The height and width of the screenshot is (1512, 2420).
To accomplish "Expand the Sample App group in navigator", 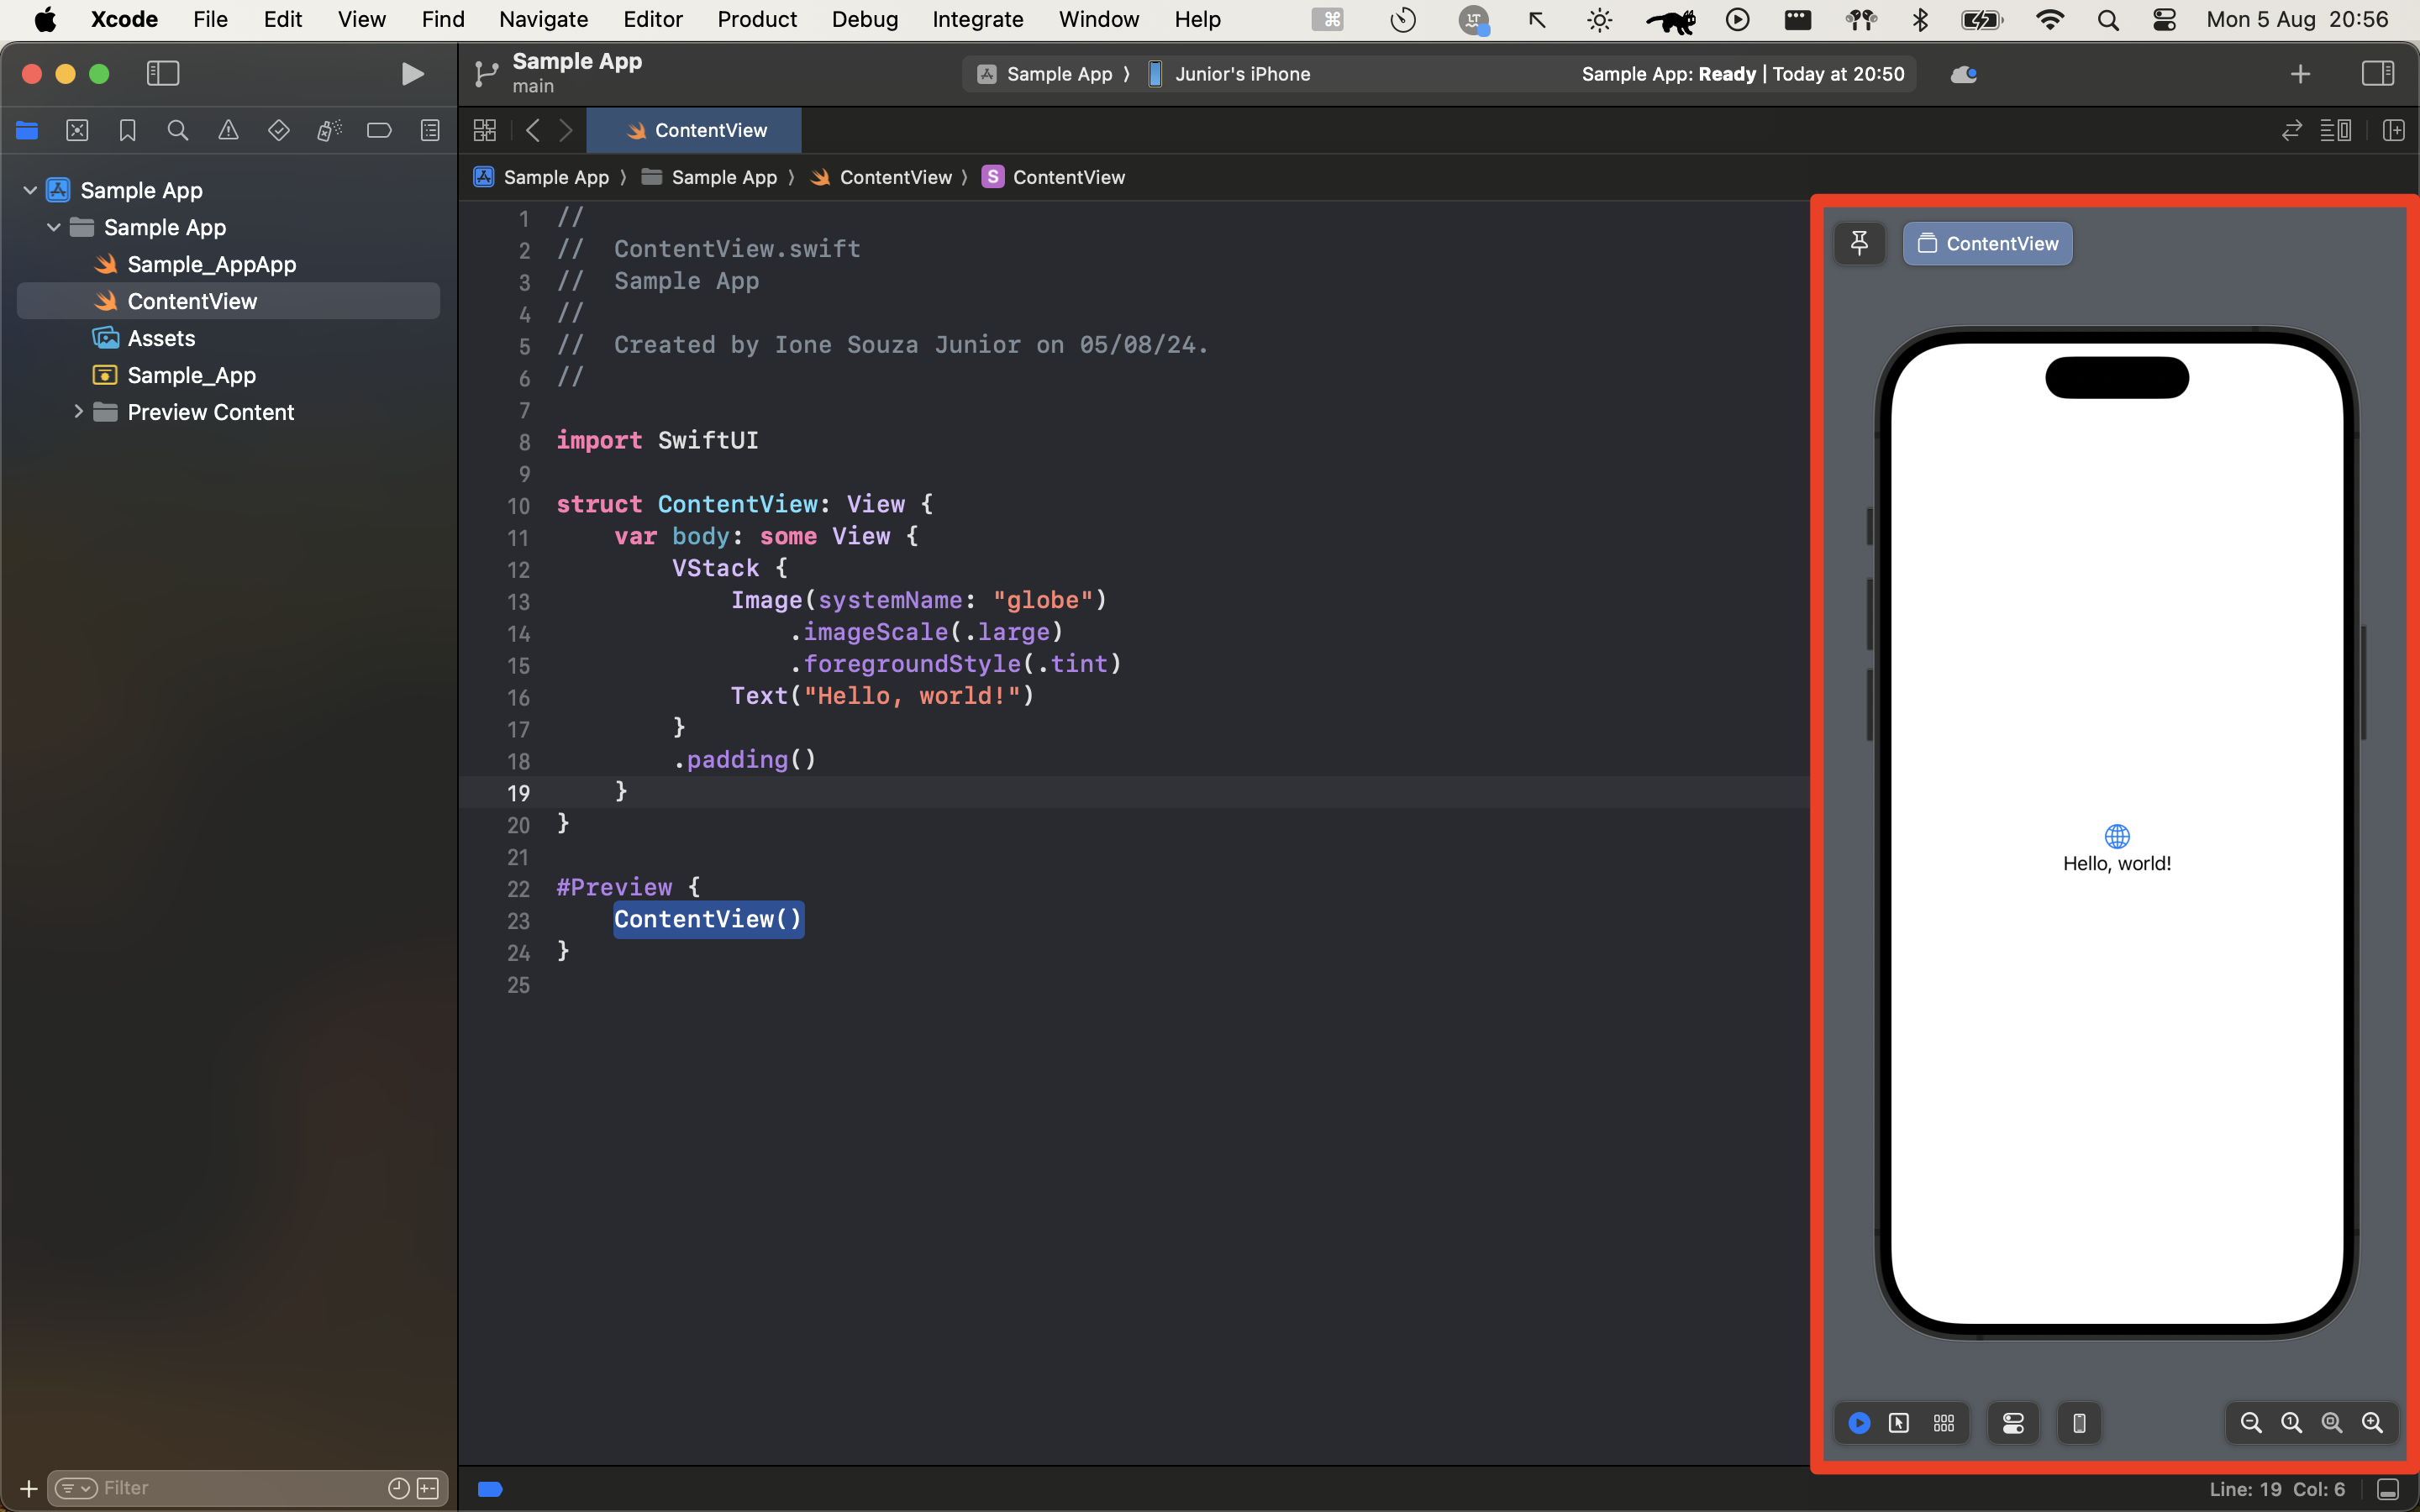I will pyautogui.click(x=54, y=227).
